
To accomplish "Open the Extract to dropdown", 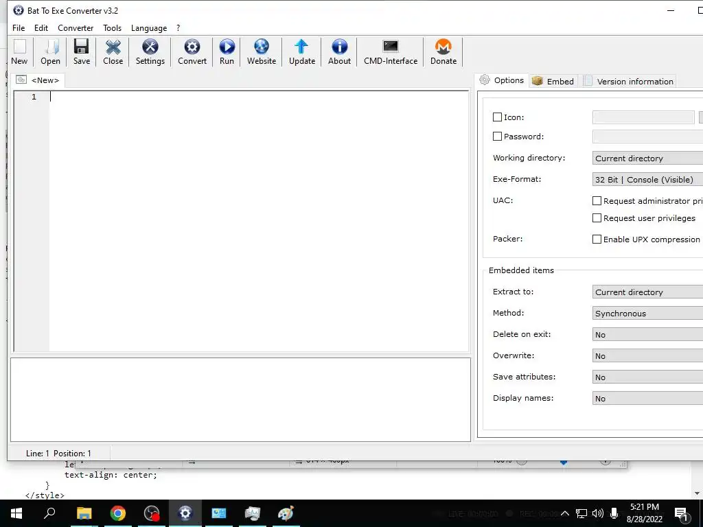I will (x=648, y=292).
